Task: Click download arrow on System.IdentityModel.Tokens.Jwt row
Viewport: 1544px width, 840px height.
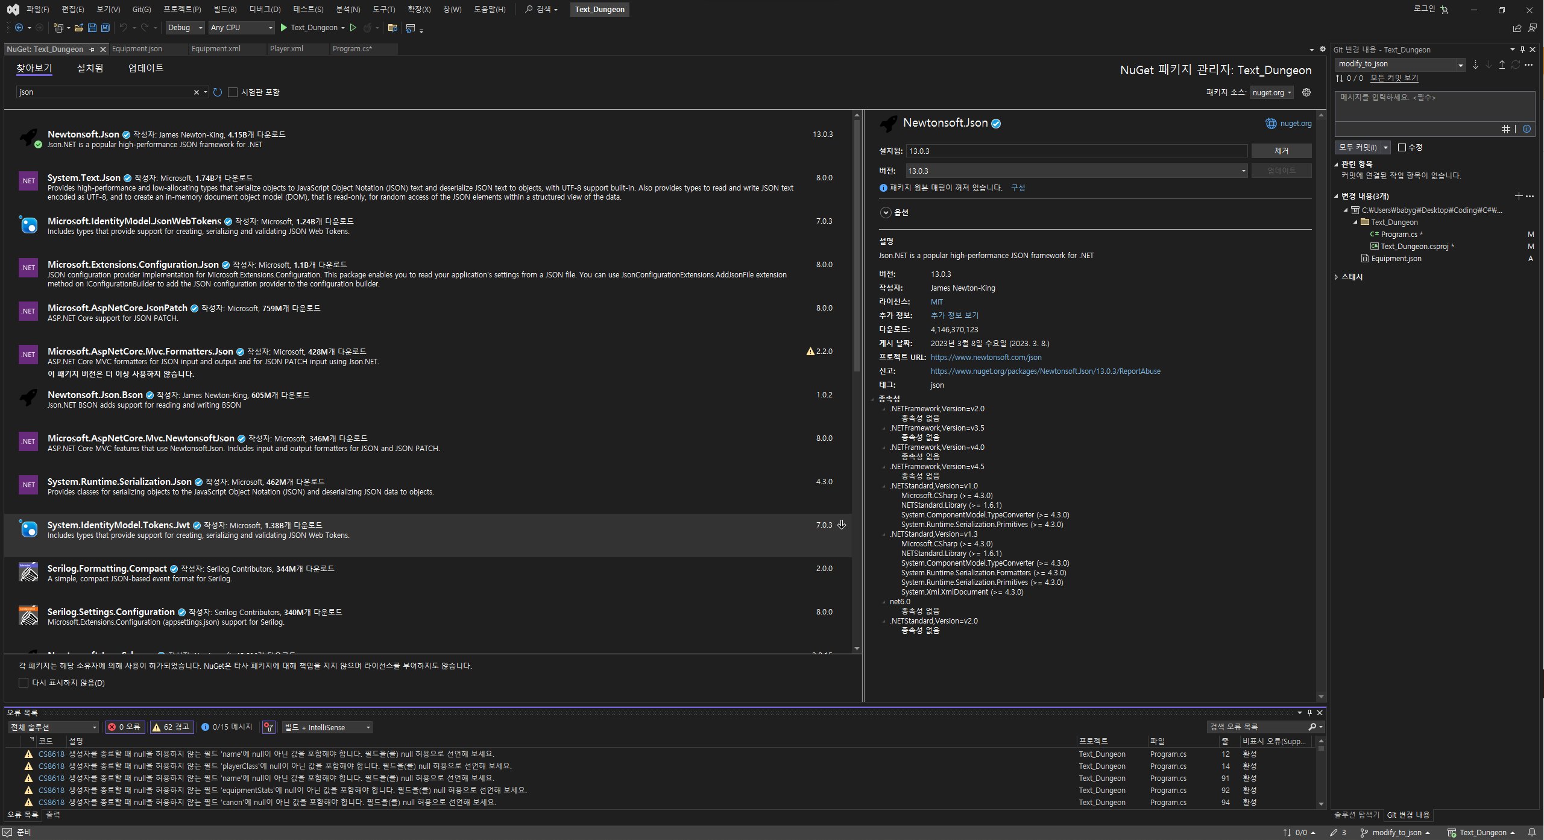Action: 842,525
